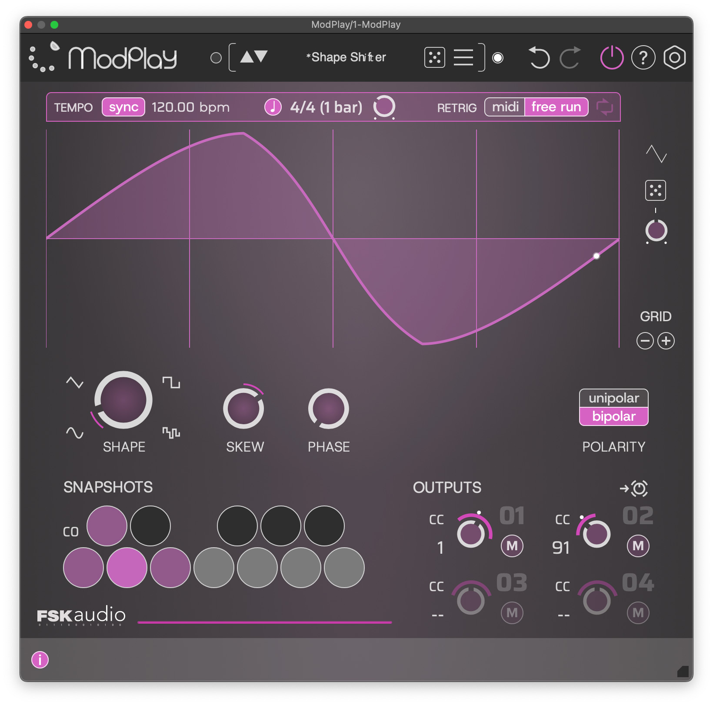Click the curve shape icon beside graph

click(656, 154)
